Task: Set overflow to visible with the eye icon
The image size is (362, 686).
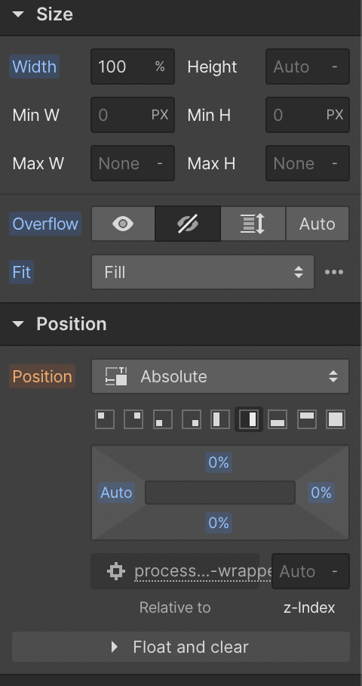Action: click(123, 224)
